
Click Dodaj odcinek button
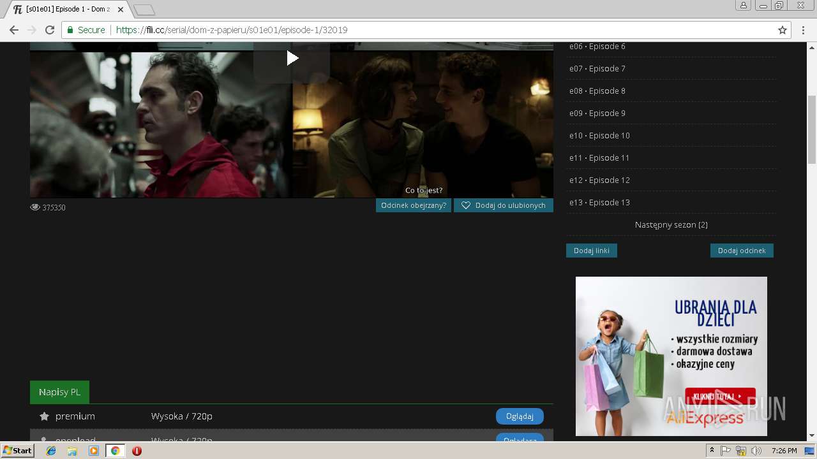(x=742, y=251)
